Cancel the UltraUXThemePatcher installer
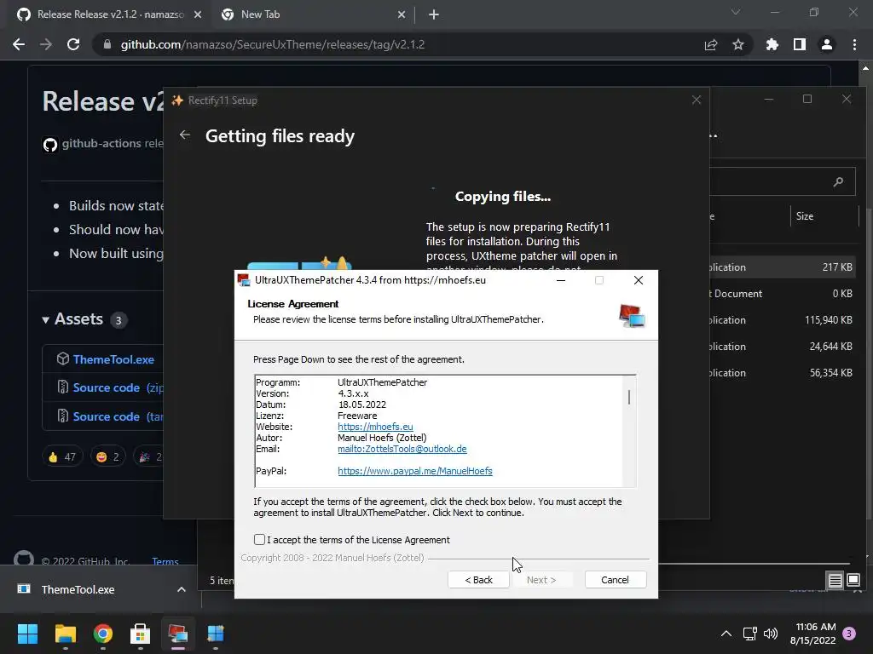This screenshot has height=654, width=873. [616, 579]
